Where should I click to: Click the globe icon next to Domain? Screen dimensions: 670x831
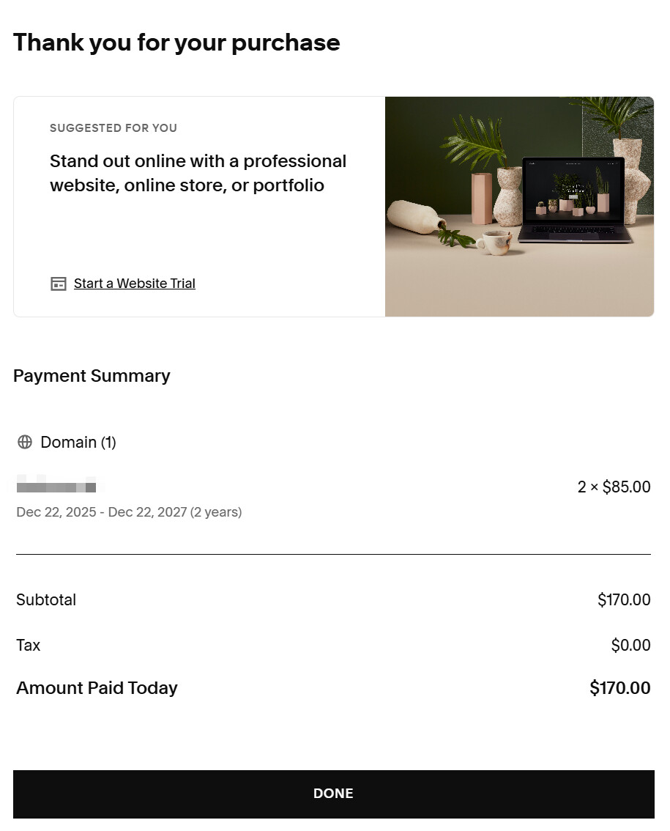pyautogui.click(x=25, y=442)
